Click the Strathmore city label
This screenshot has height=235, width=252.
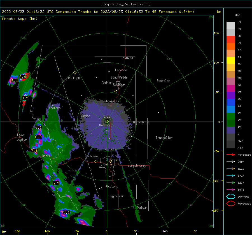tap(136, 165)
